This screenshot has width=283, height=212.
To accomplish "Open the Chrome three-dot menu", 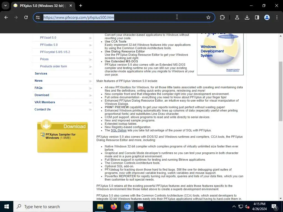I will 277,17.
